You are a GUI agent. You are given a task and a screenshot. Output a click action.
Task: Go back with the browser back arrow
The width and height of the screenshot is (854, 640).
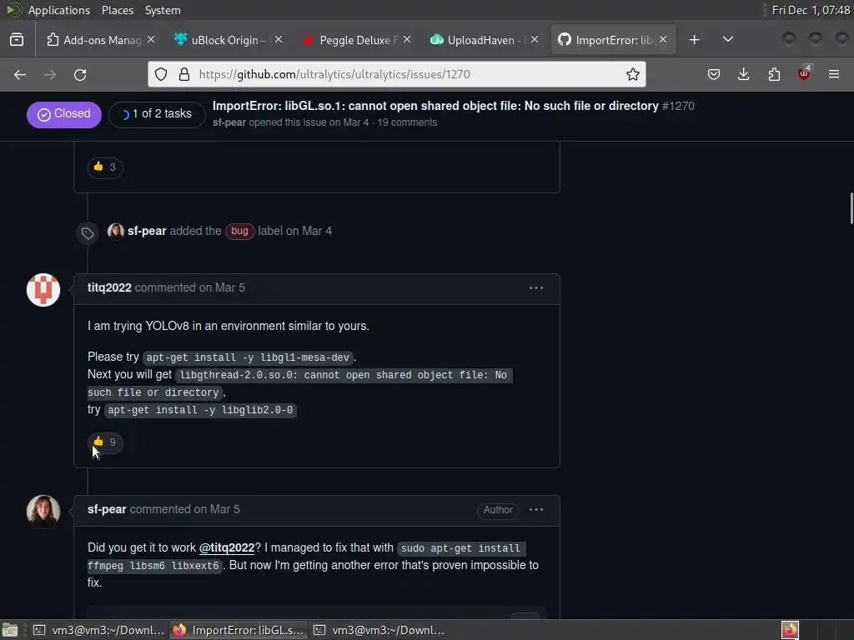tap(20, 74)
